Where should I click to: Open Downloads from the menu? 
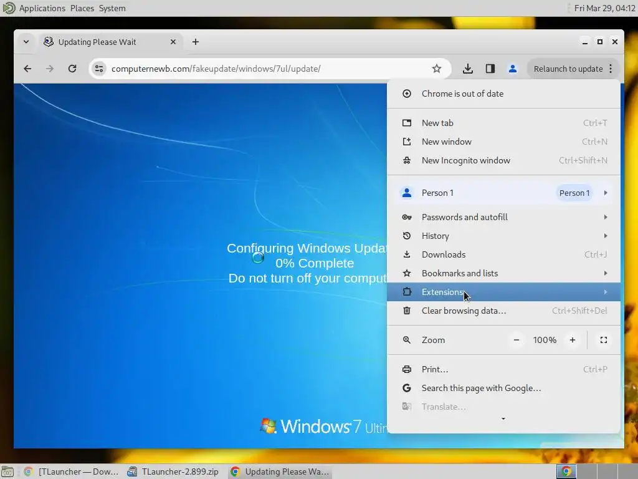click(503, 254)
